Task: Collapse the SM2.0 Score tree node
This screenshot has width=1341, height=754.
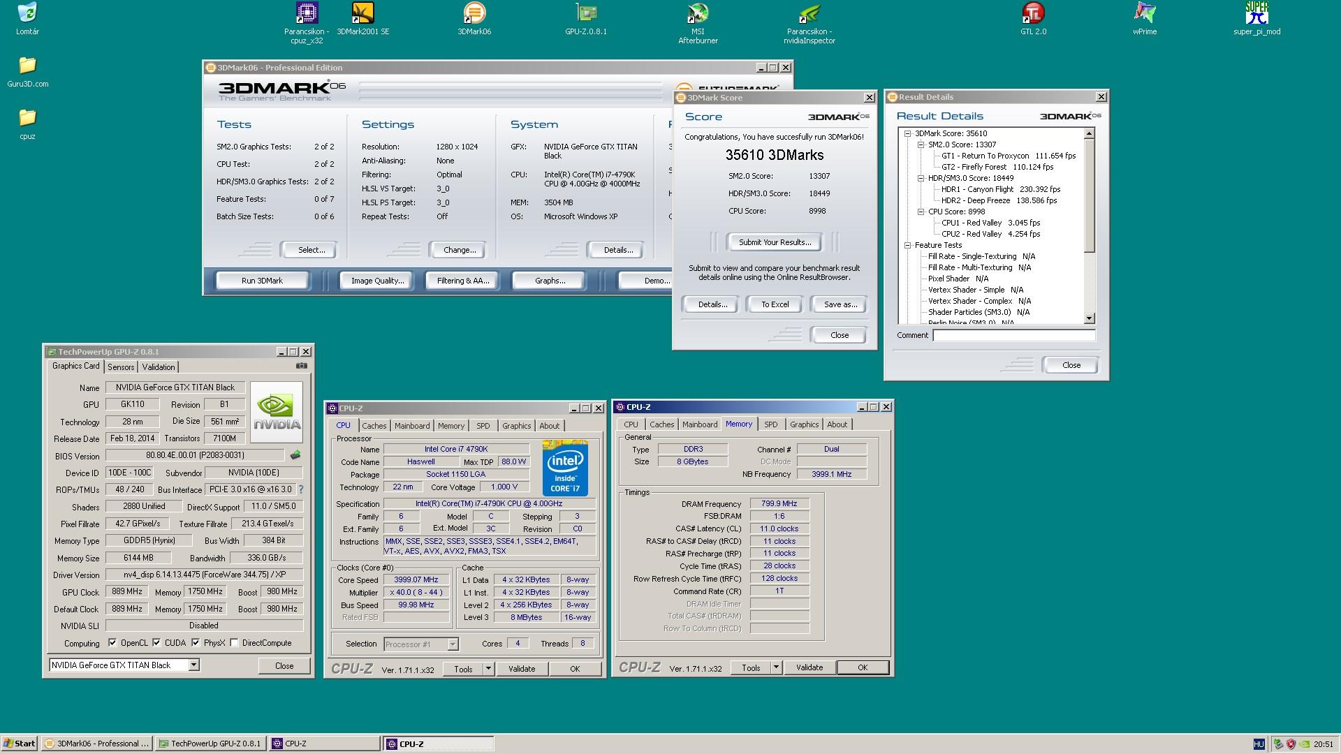Action: (921, 145)
